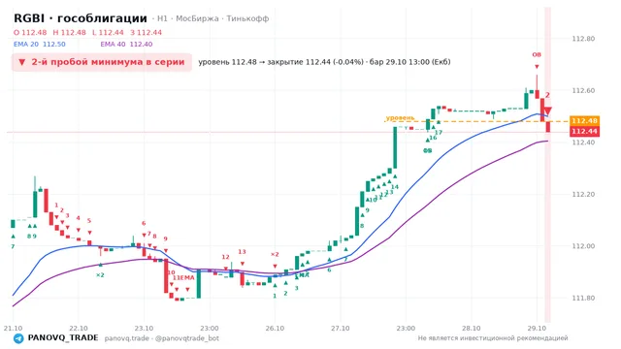621x349 pixels.
Task: Click the red badge '2-й пробой минимума в серии'
Action: tap(102, 62)
